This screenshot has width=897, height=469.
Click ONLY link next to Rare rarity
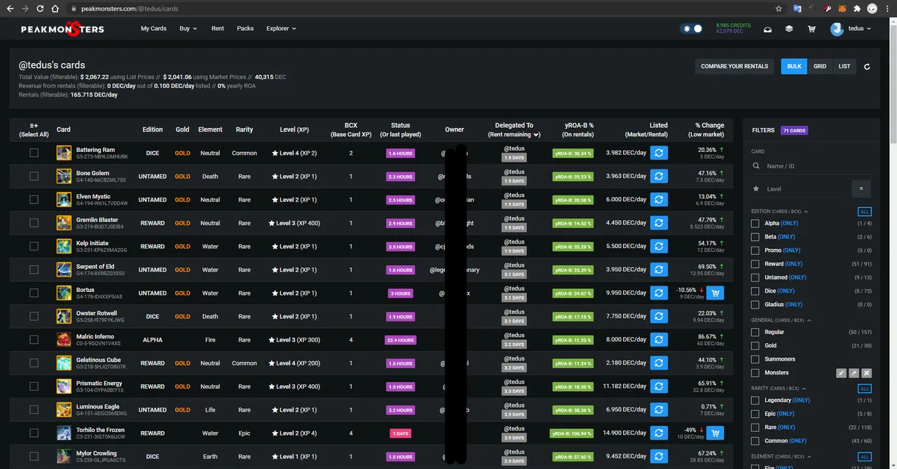pos(786,427)
